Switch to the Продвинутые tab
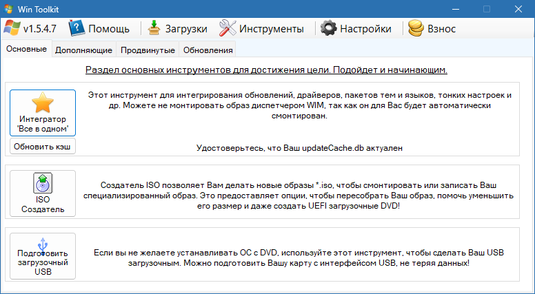Image resolution: width=535 pixels, height=294 pixels. pos(148,50)
